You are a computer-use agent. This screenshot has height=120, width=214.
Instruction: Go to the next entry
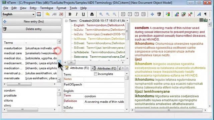pos(137,14)
